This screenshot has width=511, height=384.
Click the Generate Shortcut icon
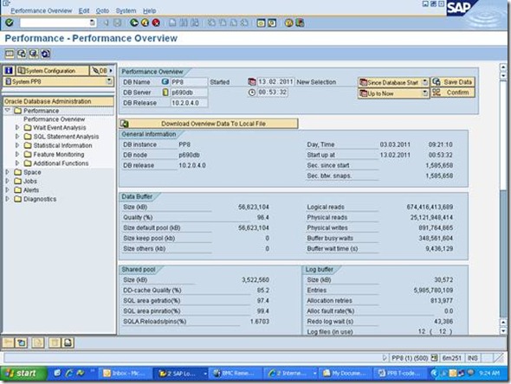(x=272, y=22)
